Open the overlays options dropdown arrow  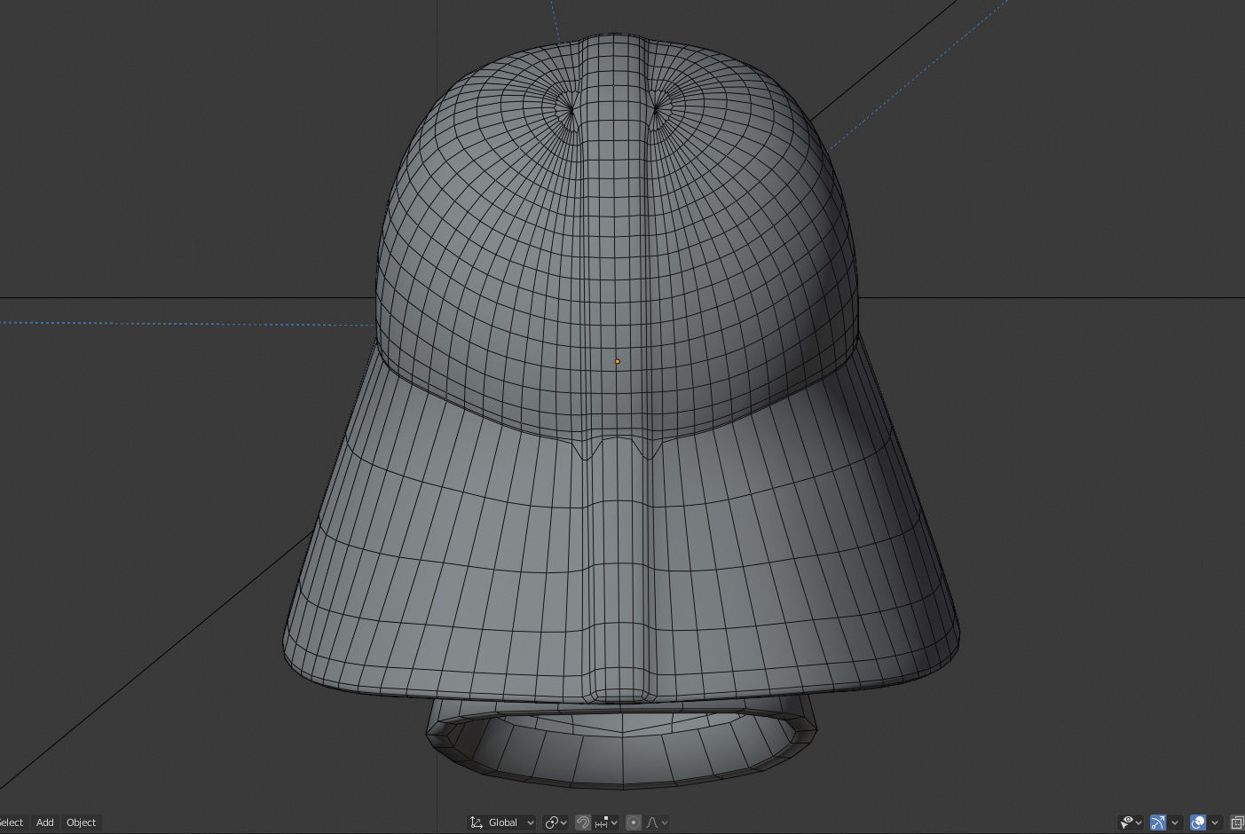pos(1215,822)
